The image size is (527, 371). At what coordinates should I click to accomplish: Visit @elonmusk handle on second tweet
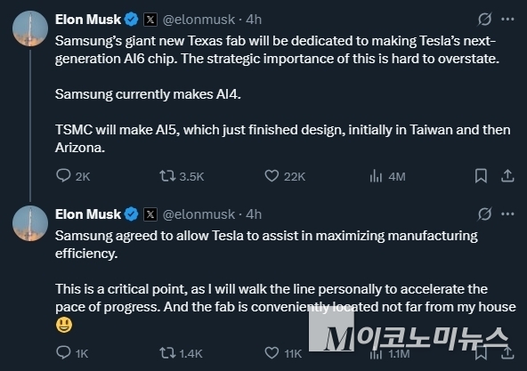(199, 214)
